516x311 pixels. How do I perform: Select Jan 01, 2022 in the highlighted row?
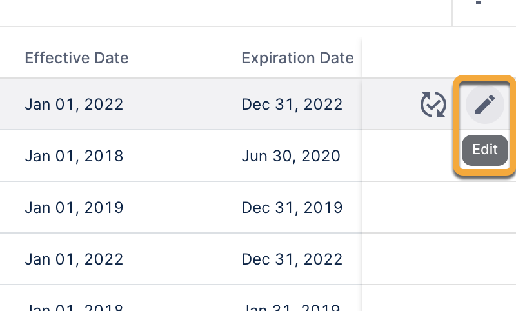click(74, 105)
